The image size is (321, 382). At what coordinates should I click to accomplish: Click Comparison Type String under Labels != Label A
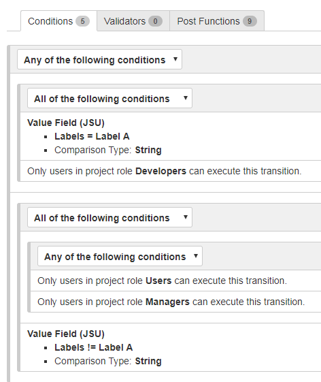click(x=108, y=361)
